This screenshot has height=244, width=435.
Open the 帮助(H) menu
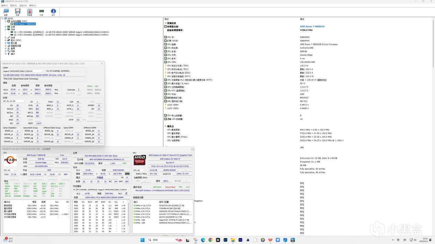coord(33,5)
